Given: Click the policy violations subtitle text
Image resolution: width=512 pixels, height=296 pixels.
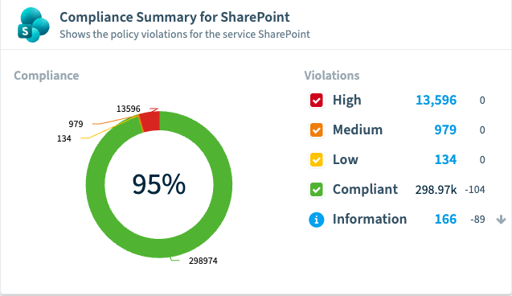Looking at the screenshot, I should click(x=185, y=35).
